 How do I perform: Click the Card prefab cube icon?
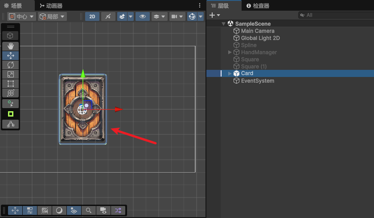pyautogui.click(x=236, y=73)
